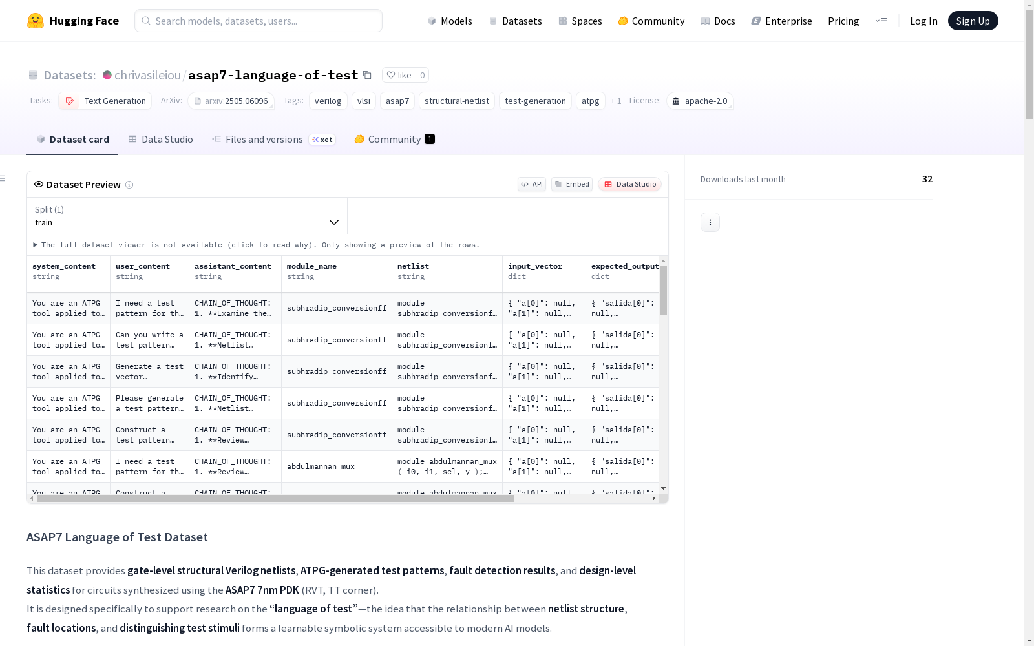1034x646 pixels.
Task: Select the structural-netlist tag
Action: (x=457, y=101)
